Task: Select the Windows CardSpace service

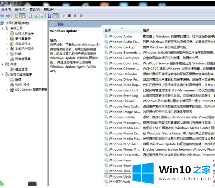Action: click(x=124, y=58)
